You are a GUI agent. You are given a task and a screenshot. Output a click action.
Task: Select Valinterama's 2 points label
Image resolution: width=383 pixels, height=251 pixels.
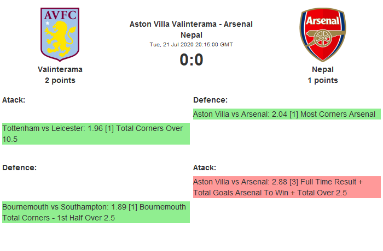[x=60, y=80]
